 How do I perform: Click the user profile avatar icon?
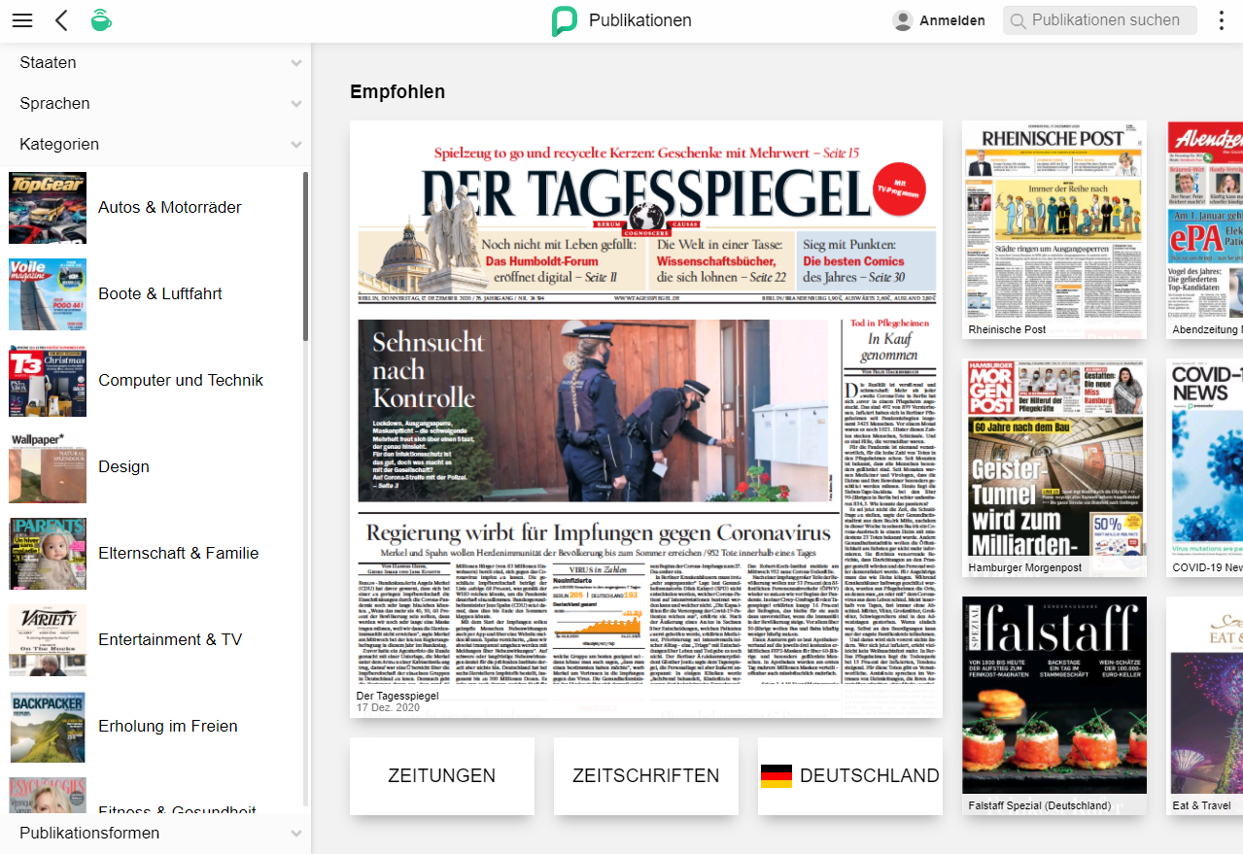pos(903,20)
